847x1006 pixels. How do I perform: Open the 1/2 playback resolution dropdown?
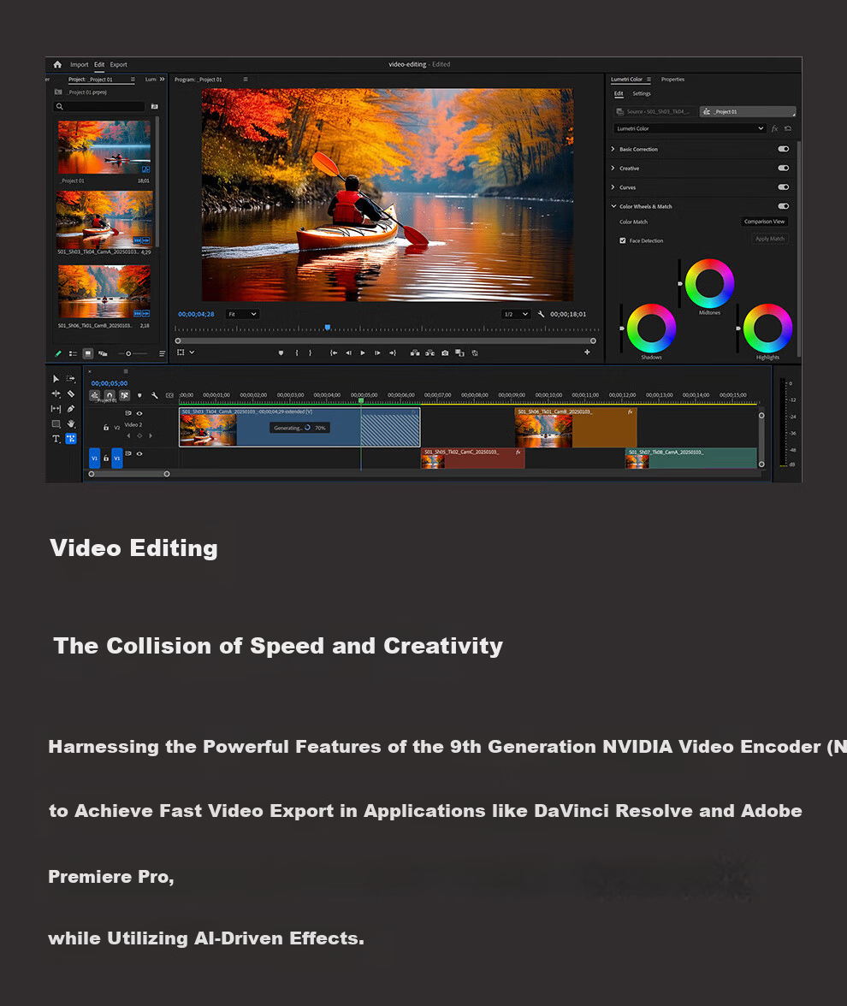516,315
